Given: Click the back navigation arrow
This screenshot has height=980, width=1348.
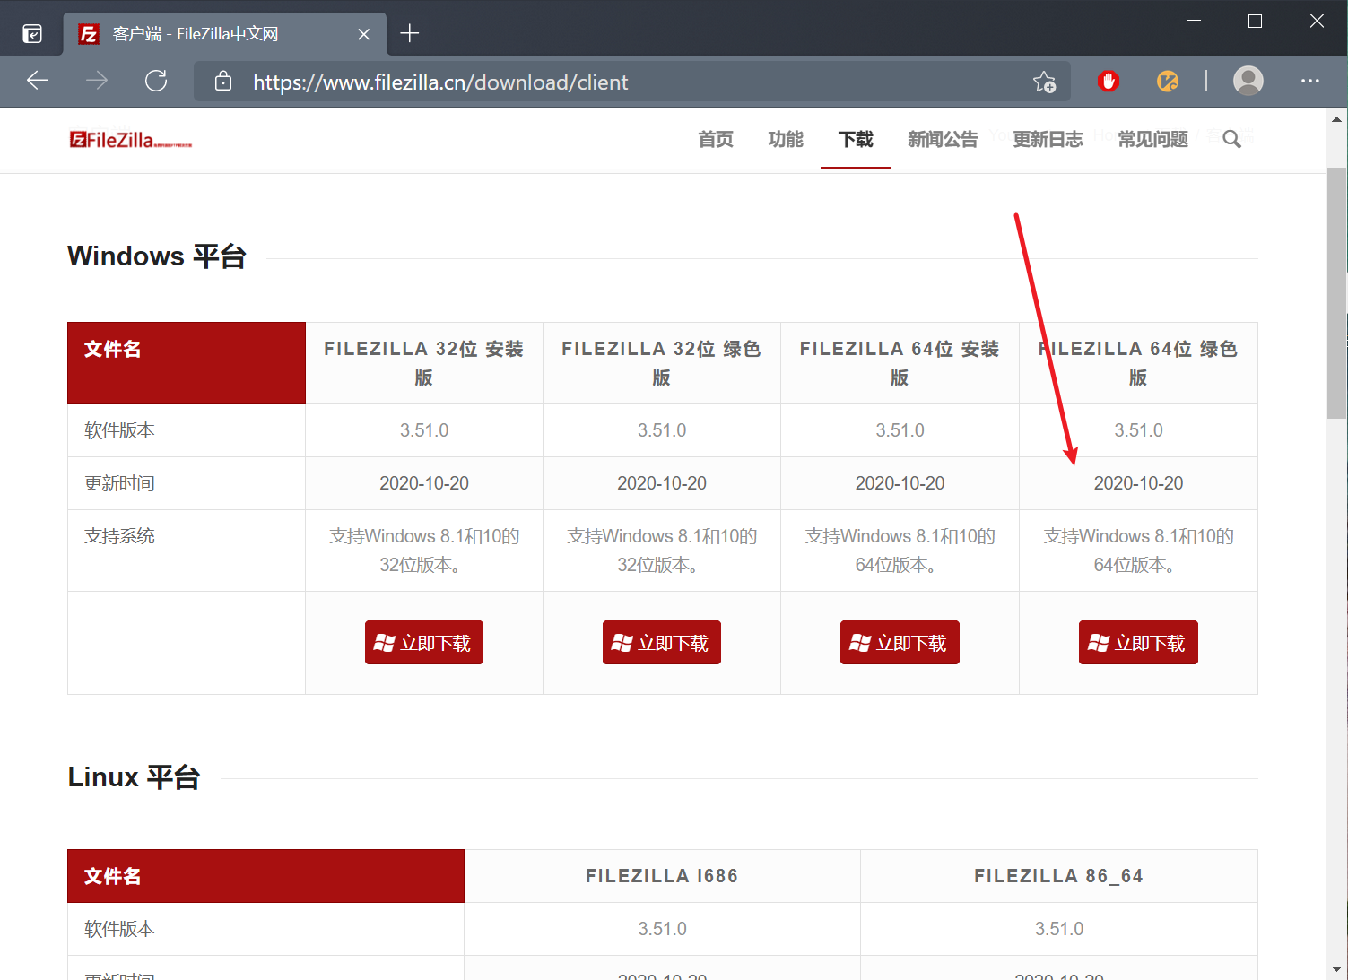Looking at the screenshot, I should (x=38, y=81).
